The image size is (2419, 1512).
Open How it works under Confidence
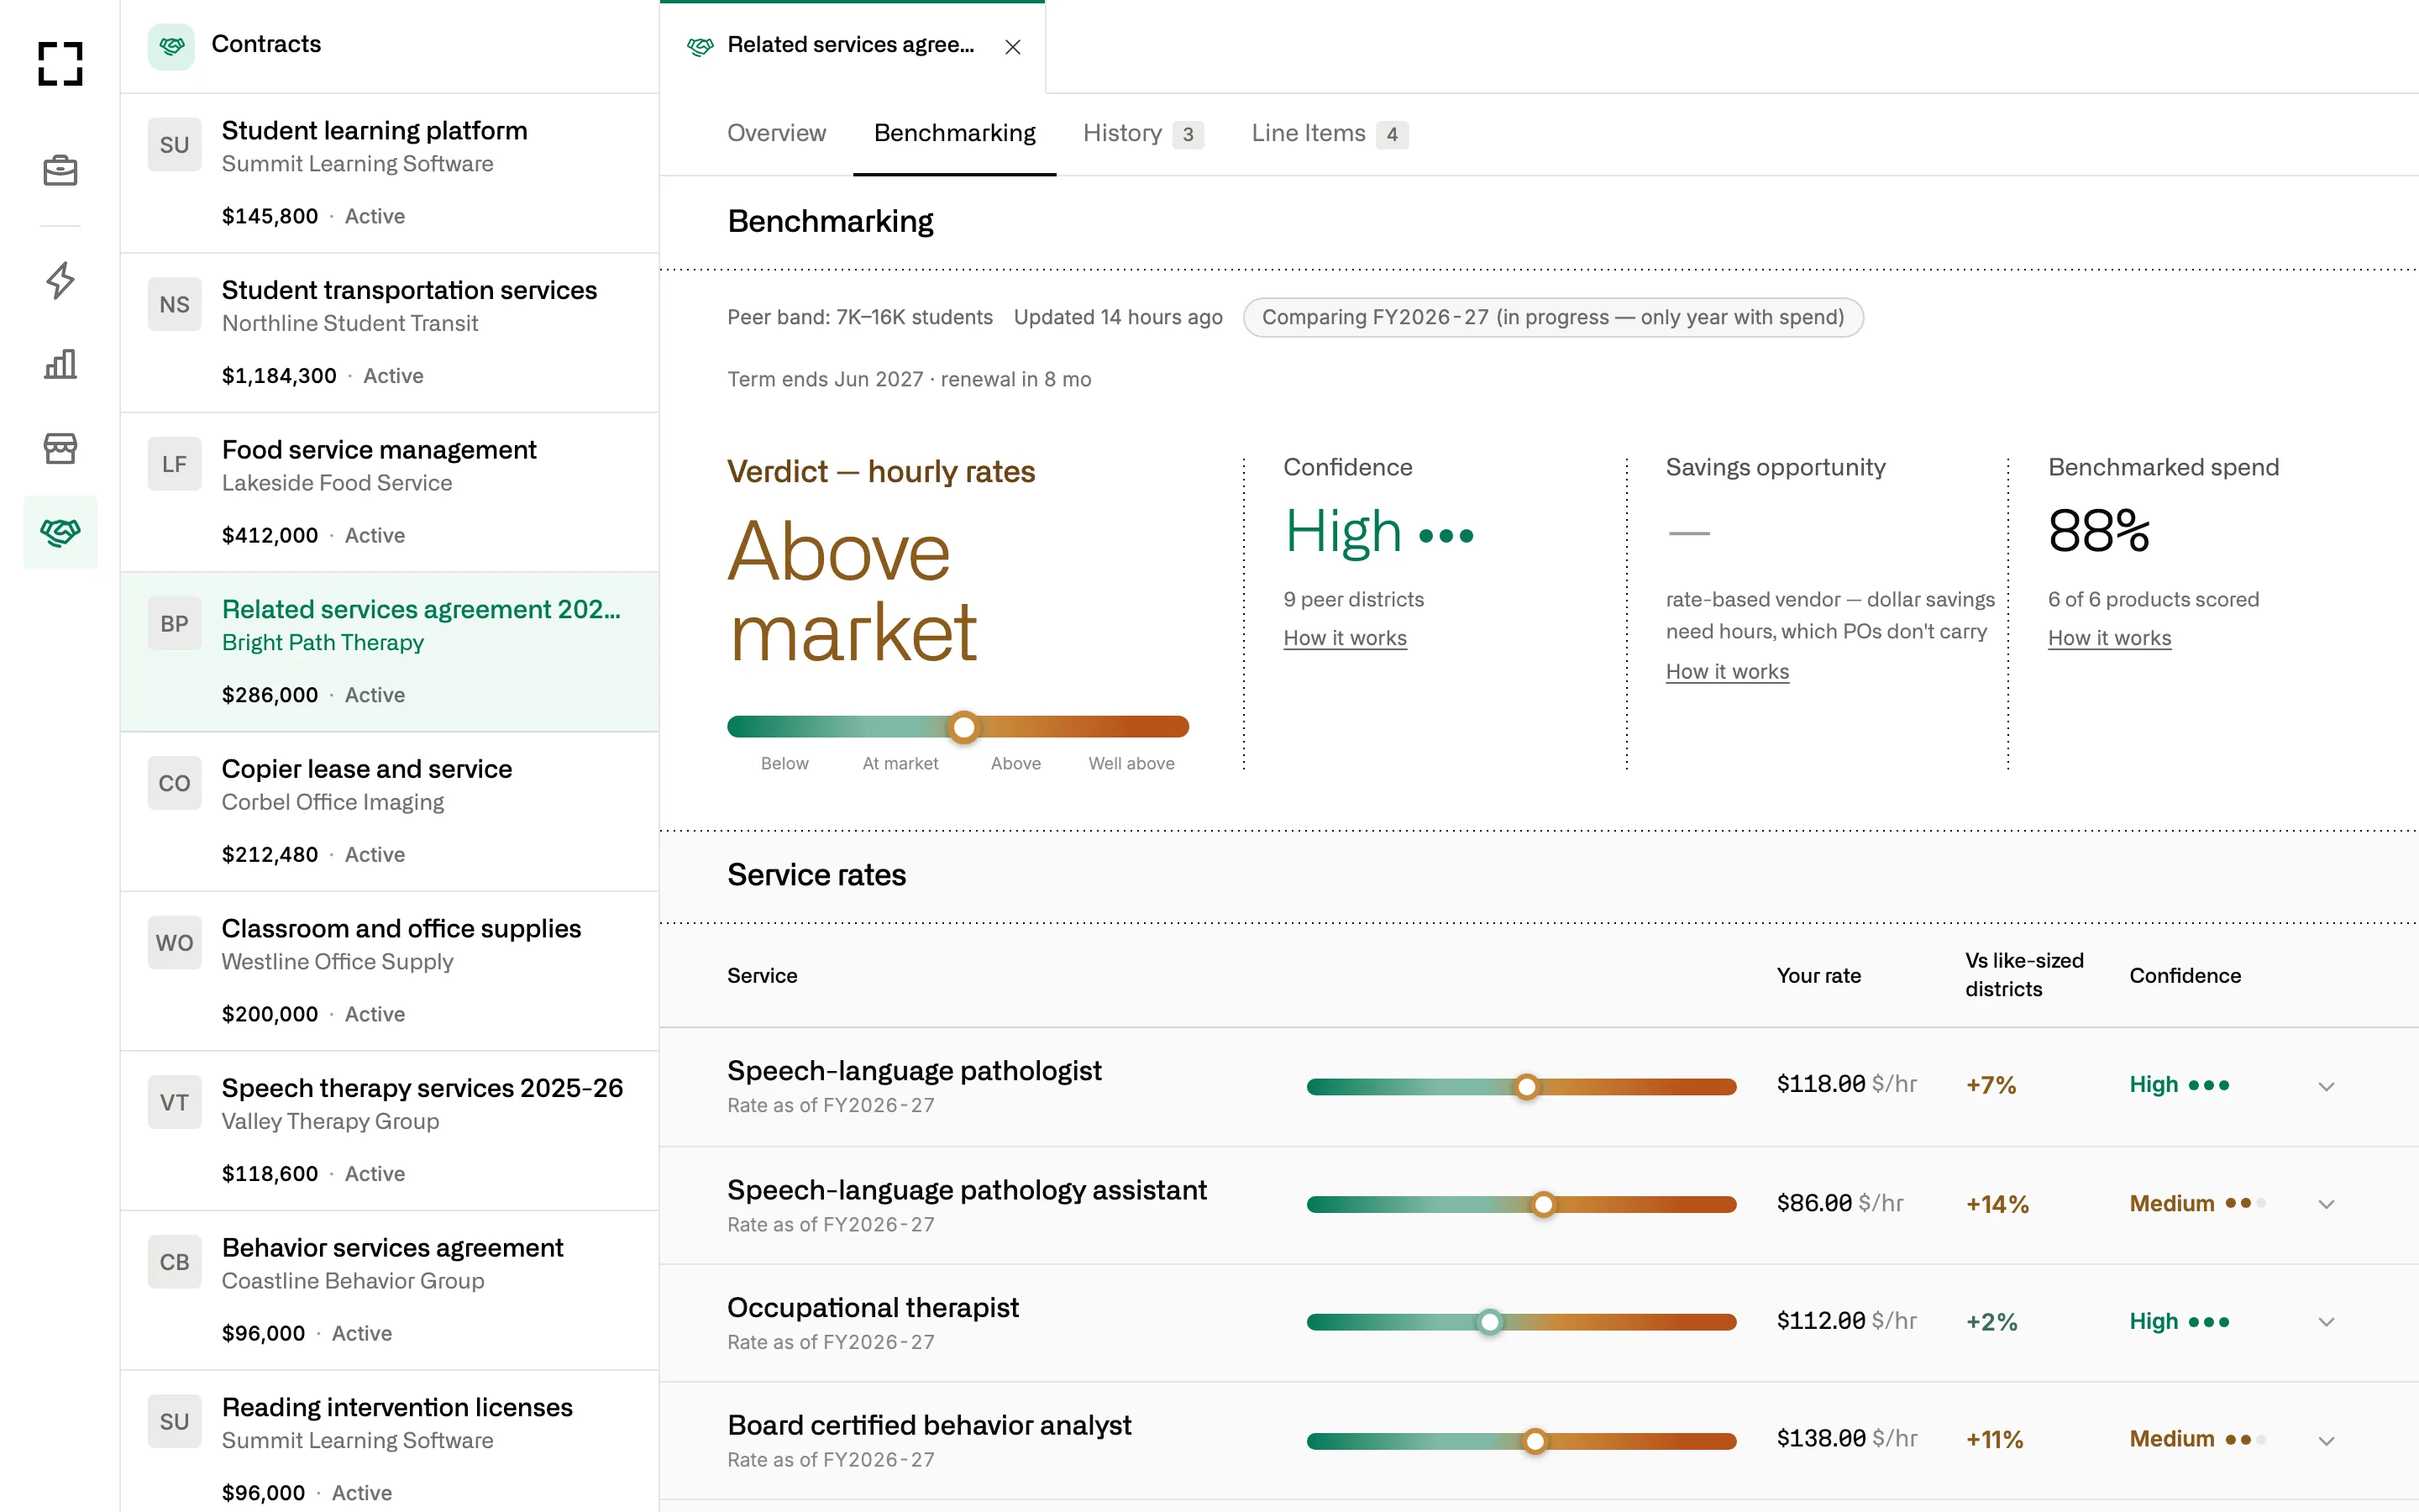[x=1345, y=638]
